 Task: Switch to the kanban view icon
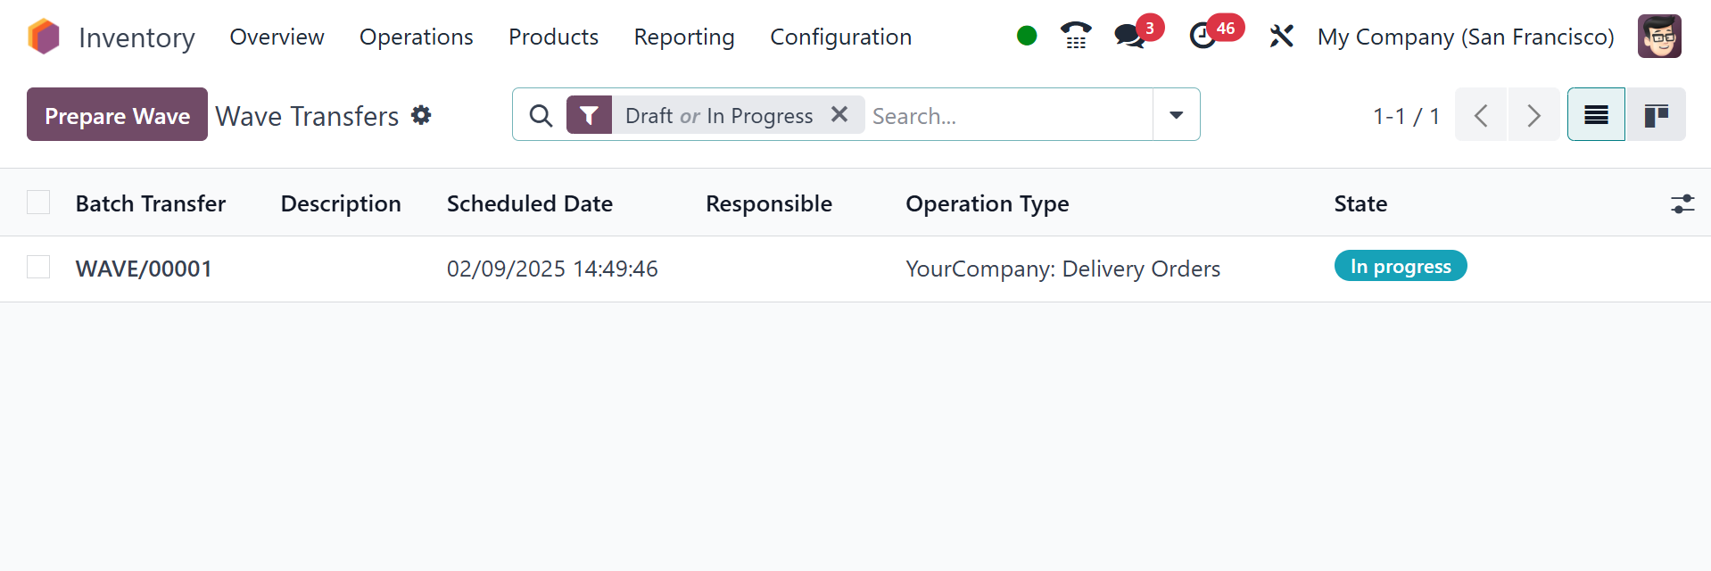click(1657, 115)
